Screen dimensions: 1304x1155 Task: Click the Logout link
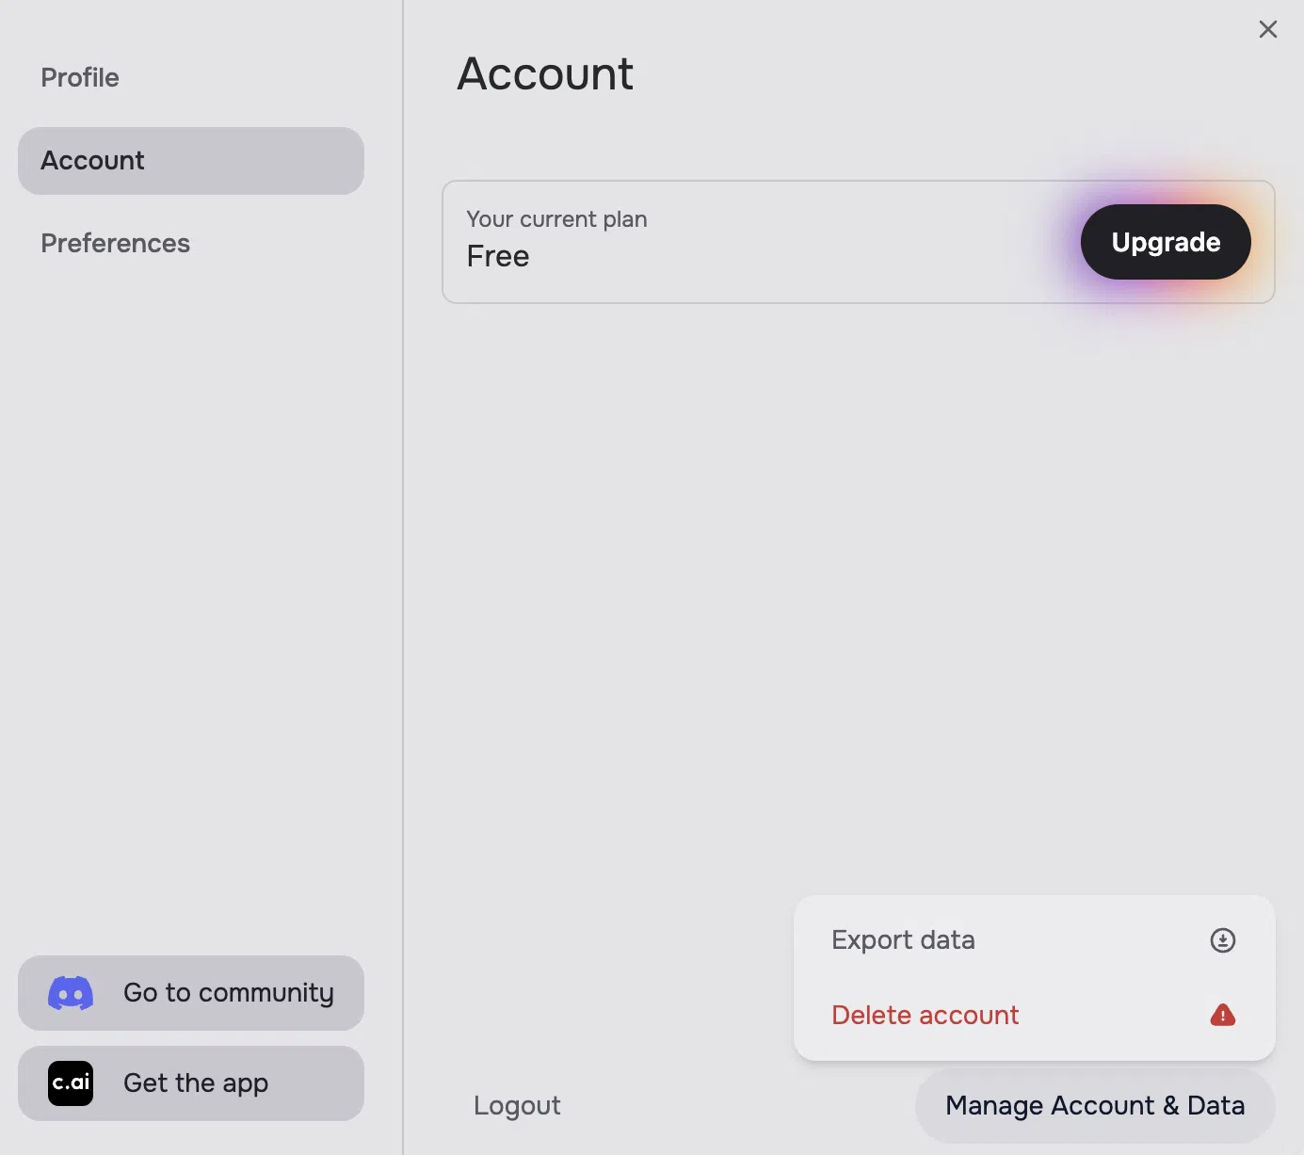click(x=517, y=1105)
